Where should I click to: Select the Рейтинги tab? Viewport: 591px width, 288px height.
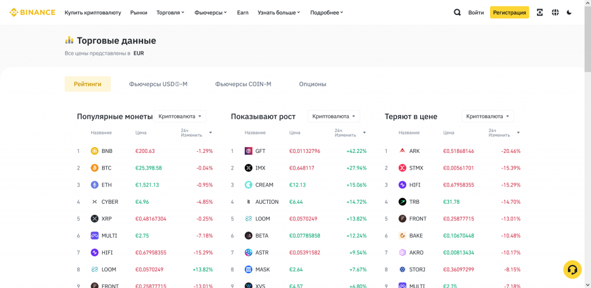pos(88,84)
